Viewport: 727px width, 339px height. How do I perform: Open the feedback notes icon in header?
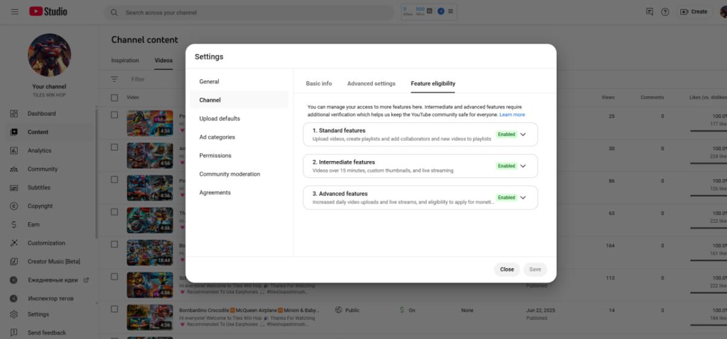tap(649, 12)
